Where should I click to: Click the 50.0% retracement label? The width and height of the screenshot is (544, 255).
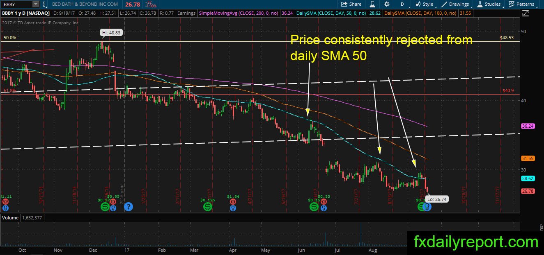pyautogui.click(x=9, y=38)
